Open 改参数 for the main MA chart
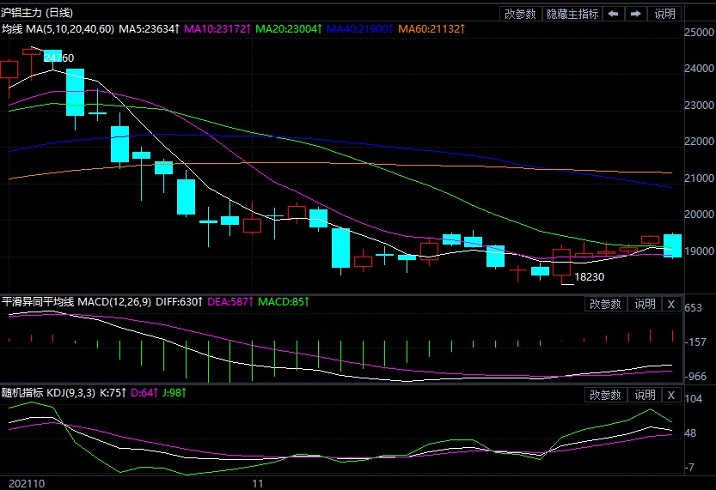This screenshot has height=490, width=716. (x=520, y=14)
